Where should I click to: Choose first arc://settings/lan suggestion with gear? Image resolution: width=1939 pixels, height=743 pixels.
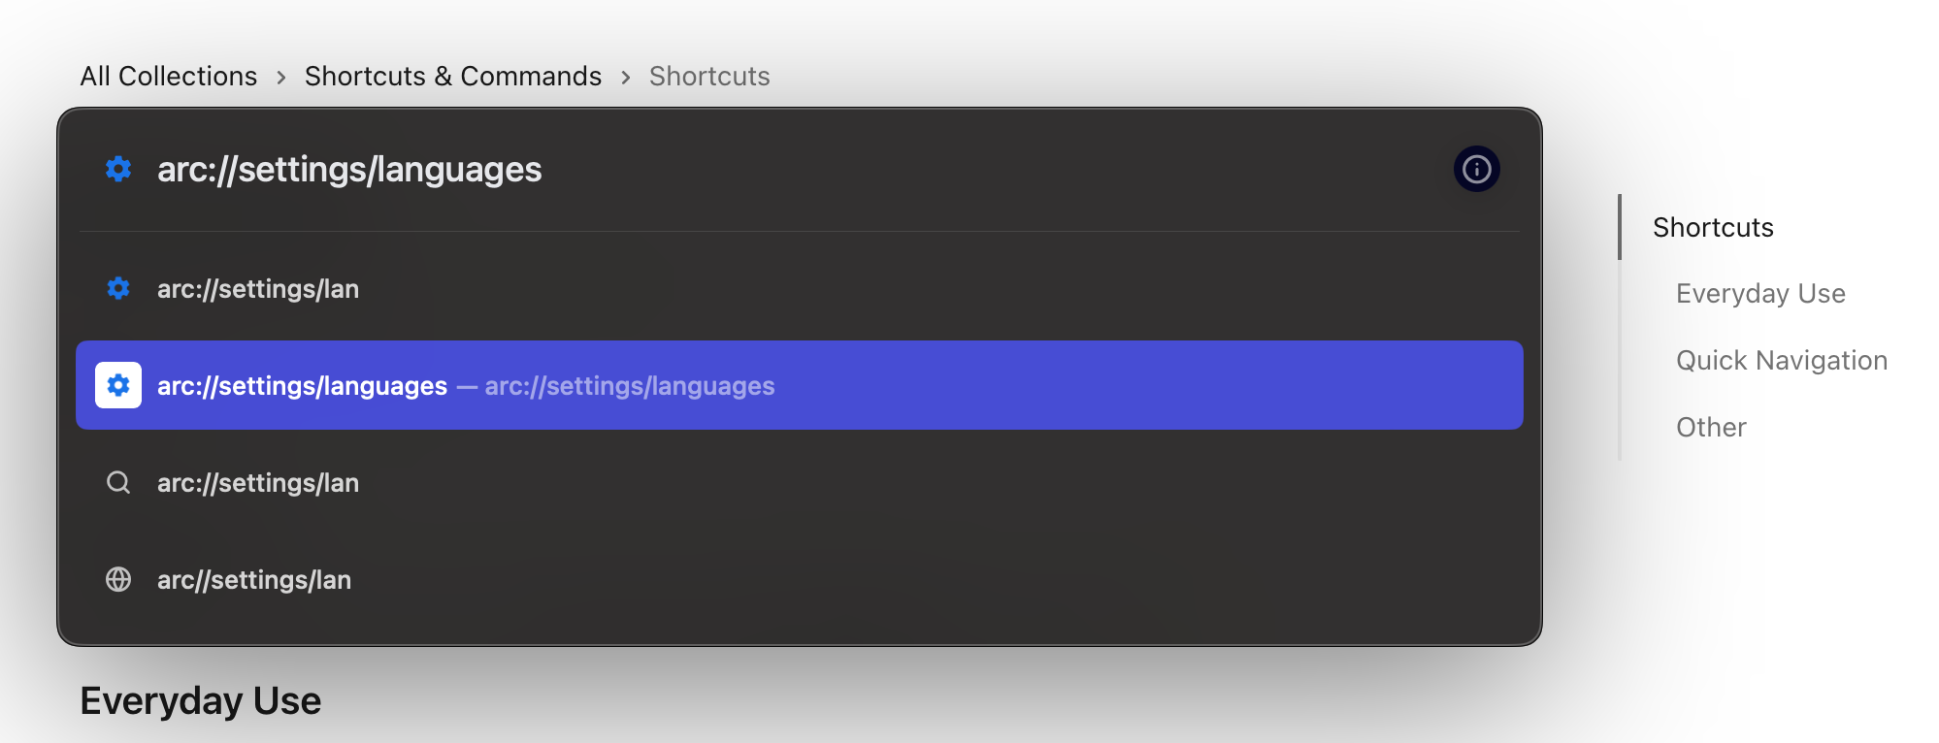800,288
